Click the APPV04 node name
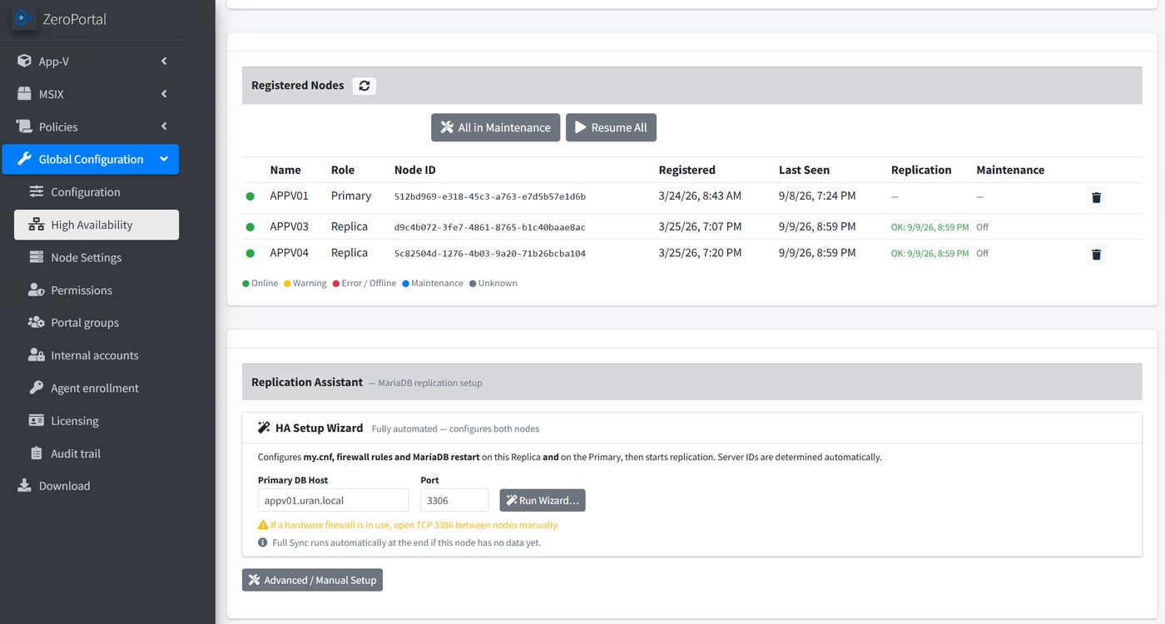Viewport: 1165px width, 624px height. click(x=289, y=253)
